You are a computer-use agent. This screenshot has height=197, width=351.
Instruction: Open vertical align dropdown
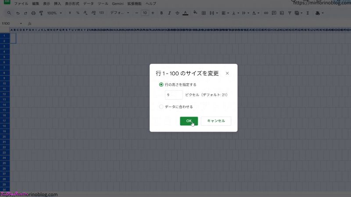click(x=235, y=13)
